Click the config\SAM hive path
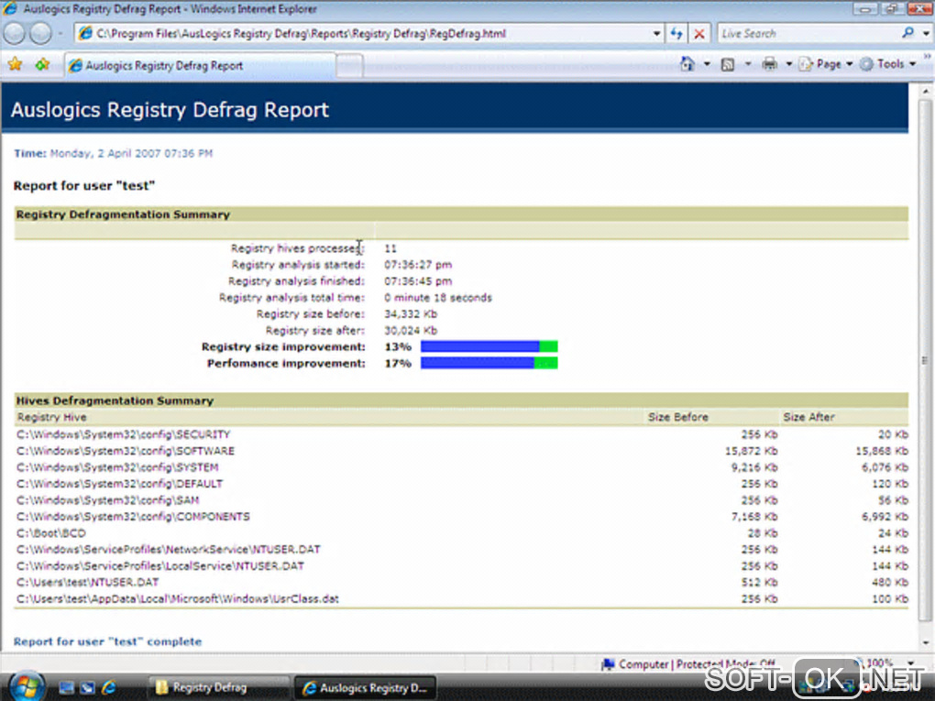This screenshot has height=701, width=935. tap(107, 500)
